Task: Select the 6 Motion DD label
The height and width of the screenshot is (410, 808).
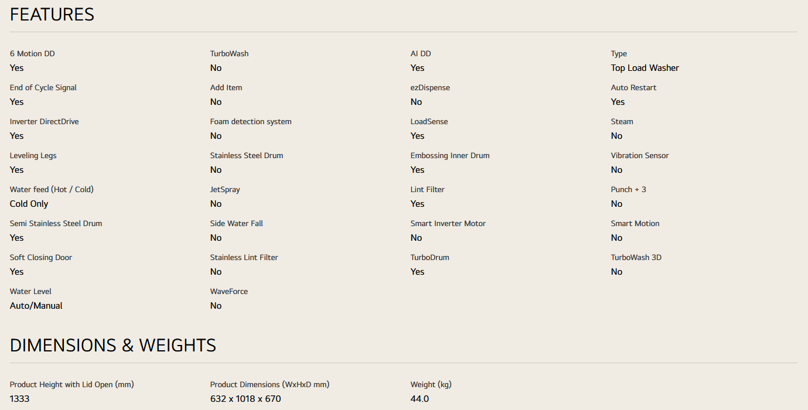Action: point(32,54)
